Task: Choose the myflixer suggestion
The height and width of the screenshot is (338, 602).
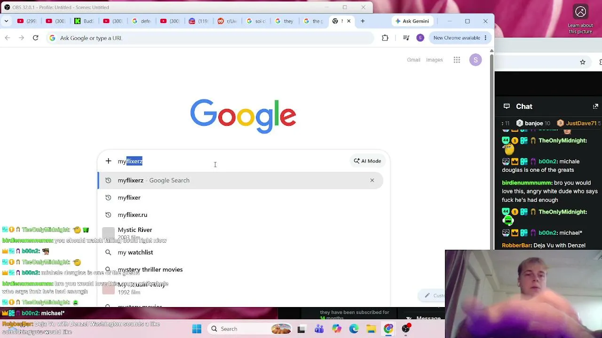Action: click(x=240, y=198)
